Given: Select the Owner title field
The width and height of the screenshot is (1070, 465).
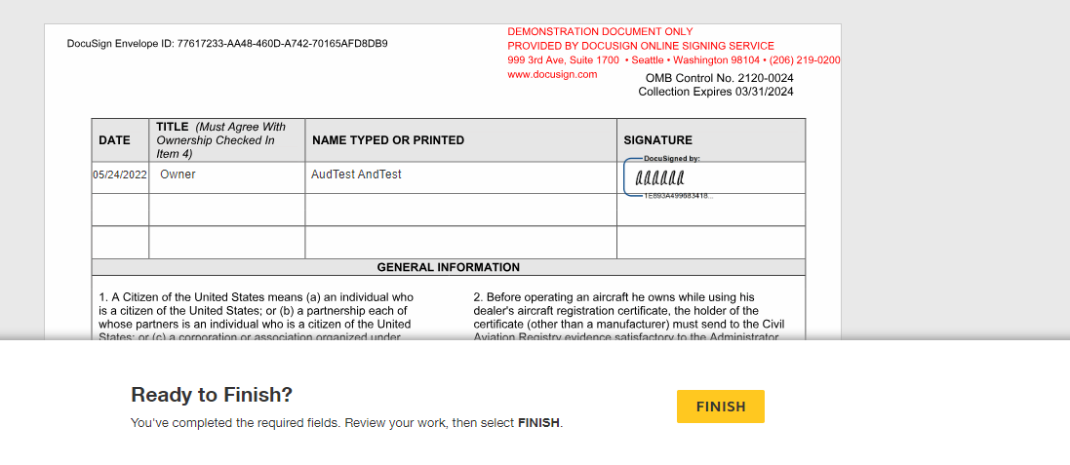Looking at the screenshot, I should point(178,174).
